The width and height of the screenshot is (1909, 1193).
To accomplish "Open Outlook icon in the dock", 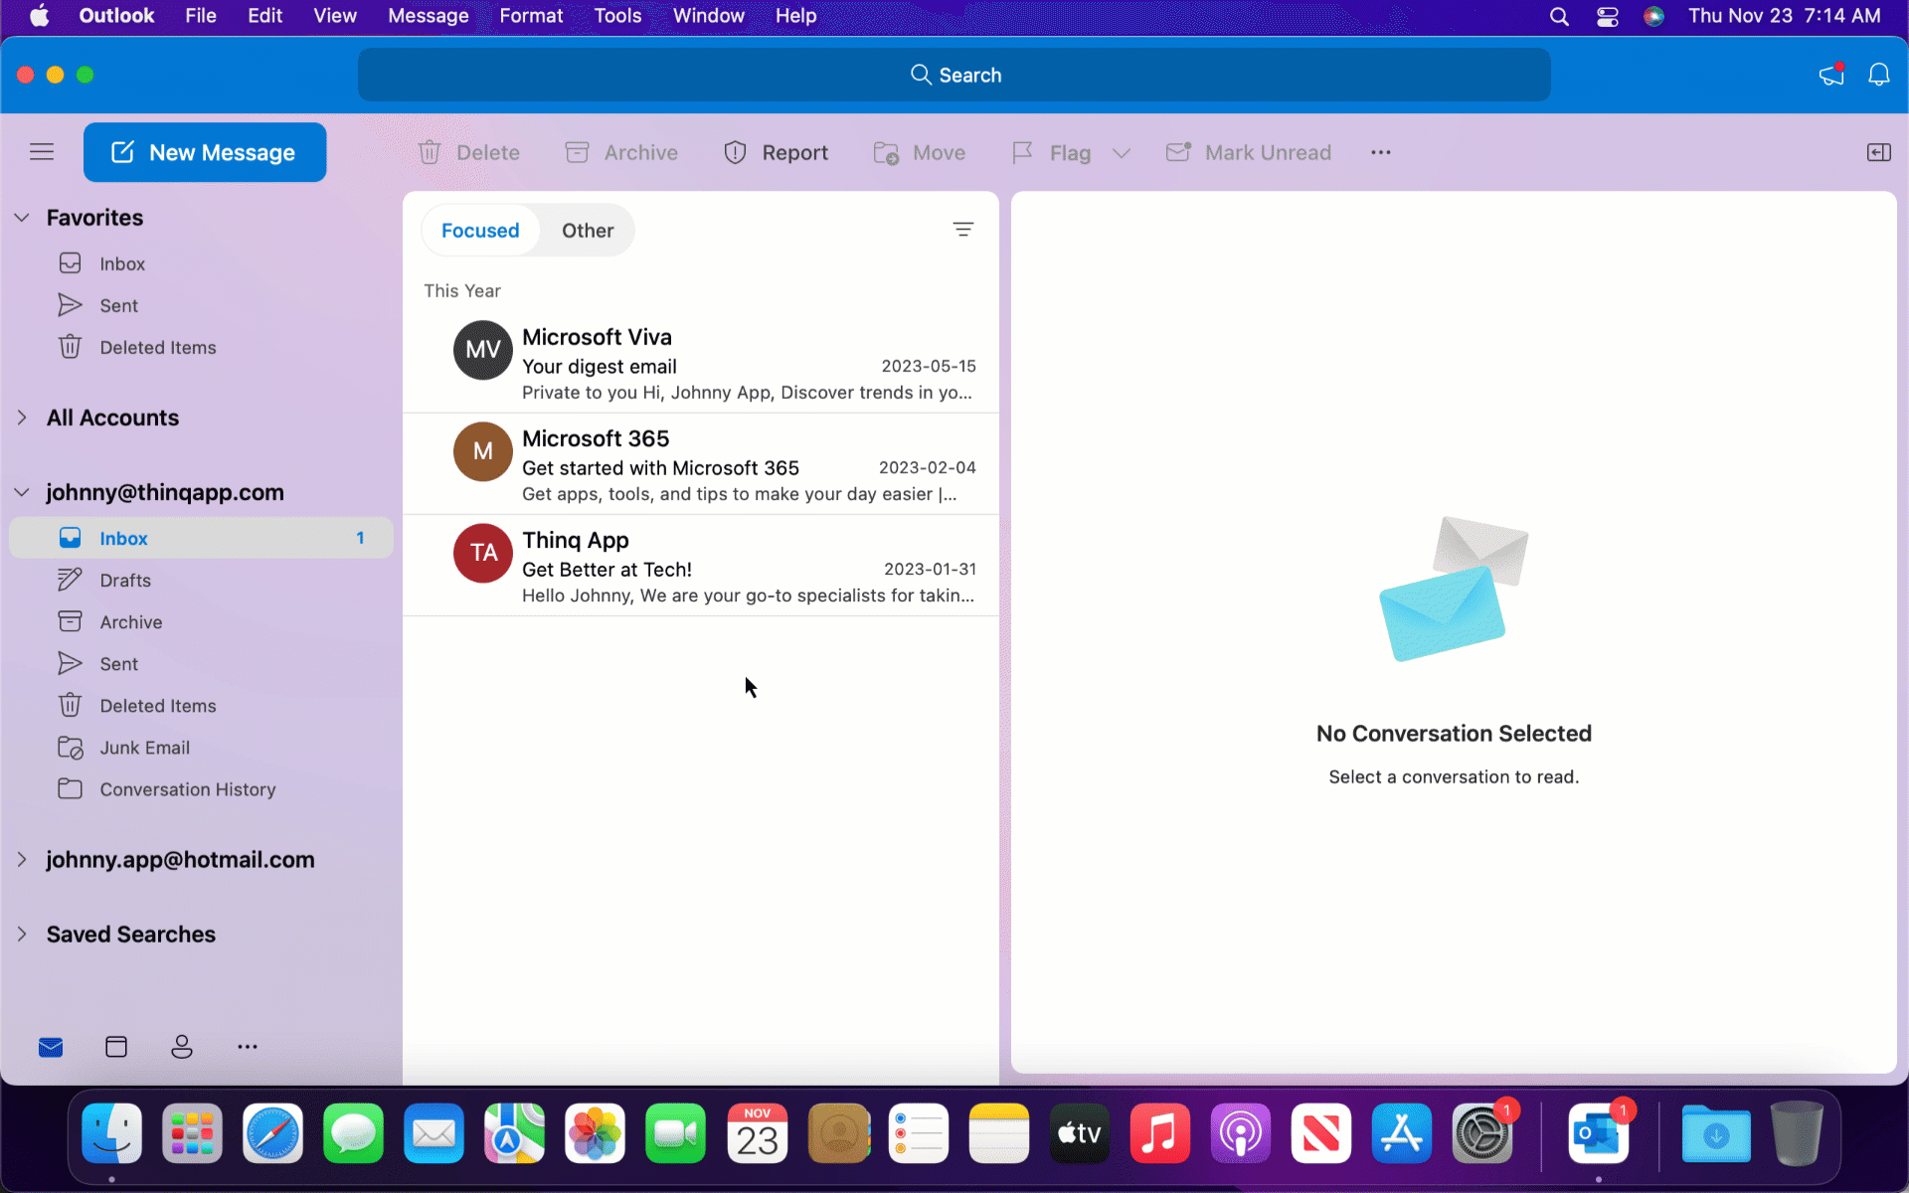I will (1598, 1133).
